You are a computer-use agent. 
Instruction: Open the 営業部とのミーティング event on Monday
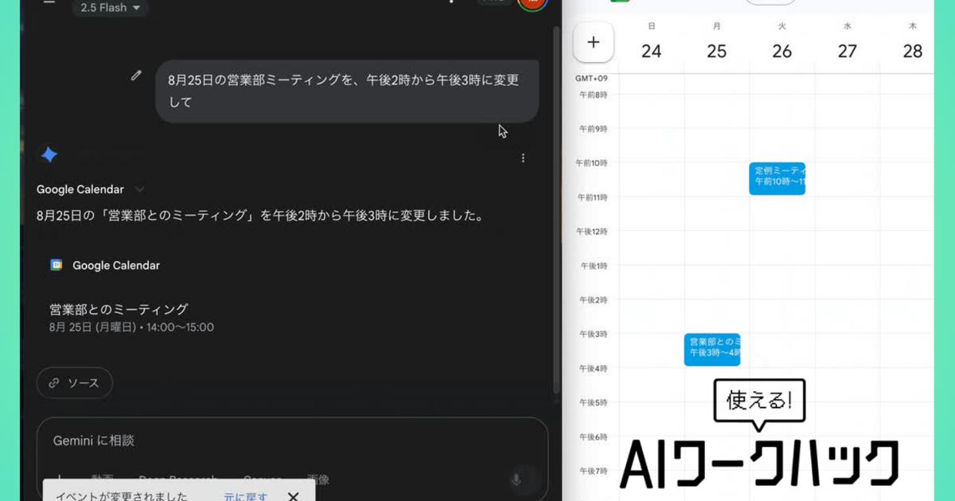712,350
